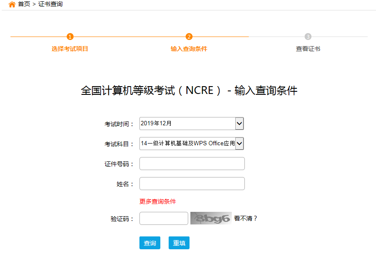Image resolution: width=376 pixels, height=261 pixels.
Task: Submit with the 查询 button
Action: coord(150,243)
